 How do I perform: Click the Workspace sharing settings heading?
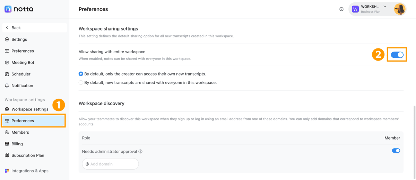(x=109, y=29)
